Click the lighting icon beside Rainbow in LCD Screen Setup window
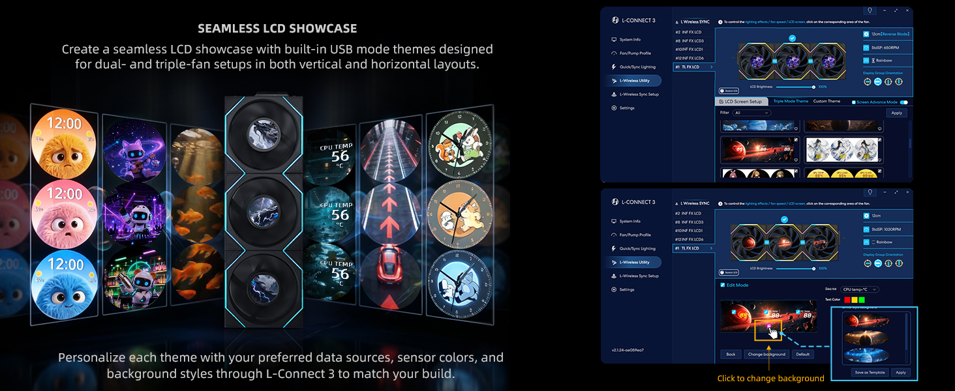Screen dimensions: 955x391 [866, 60]
